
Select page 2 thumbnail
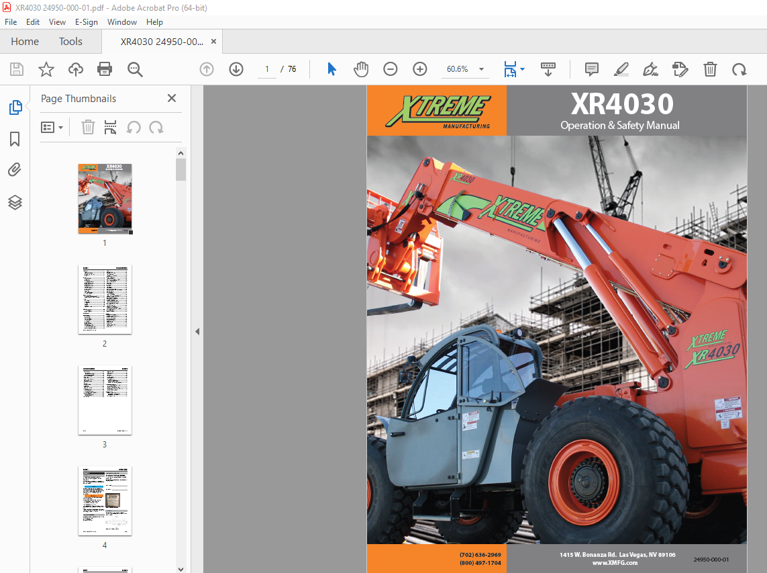105,299
